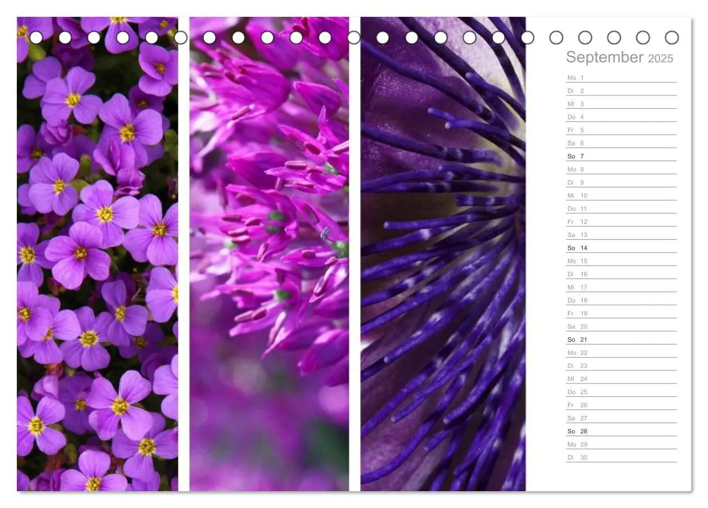The image size is (708, 508).
Task: Select the Di 30 date row
Action: click(x=621, y=457)
